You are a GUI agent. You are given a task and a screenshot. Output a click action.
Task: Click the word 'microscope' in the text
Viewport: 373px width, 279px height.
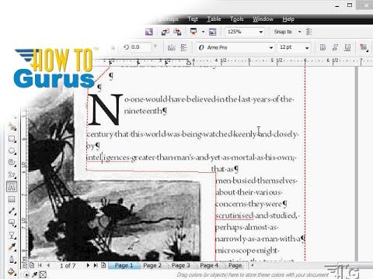click(x=235, y=250)
